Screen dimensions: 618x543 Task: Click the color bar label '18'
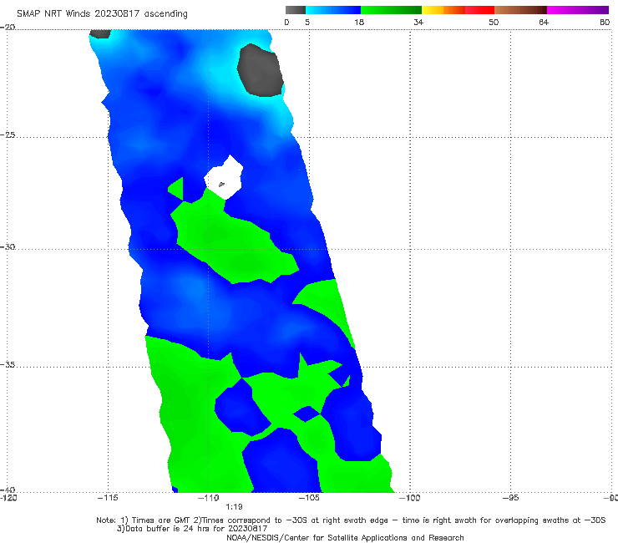[x=359, y=22]
